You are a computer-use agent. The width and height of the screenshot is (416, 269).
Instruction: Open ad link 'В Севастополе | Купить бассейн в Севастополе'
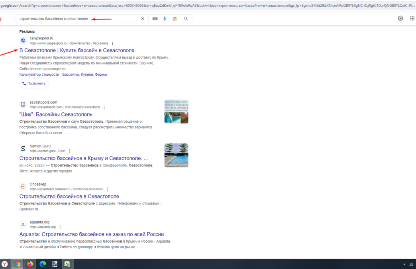77,50
